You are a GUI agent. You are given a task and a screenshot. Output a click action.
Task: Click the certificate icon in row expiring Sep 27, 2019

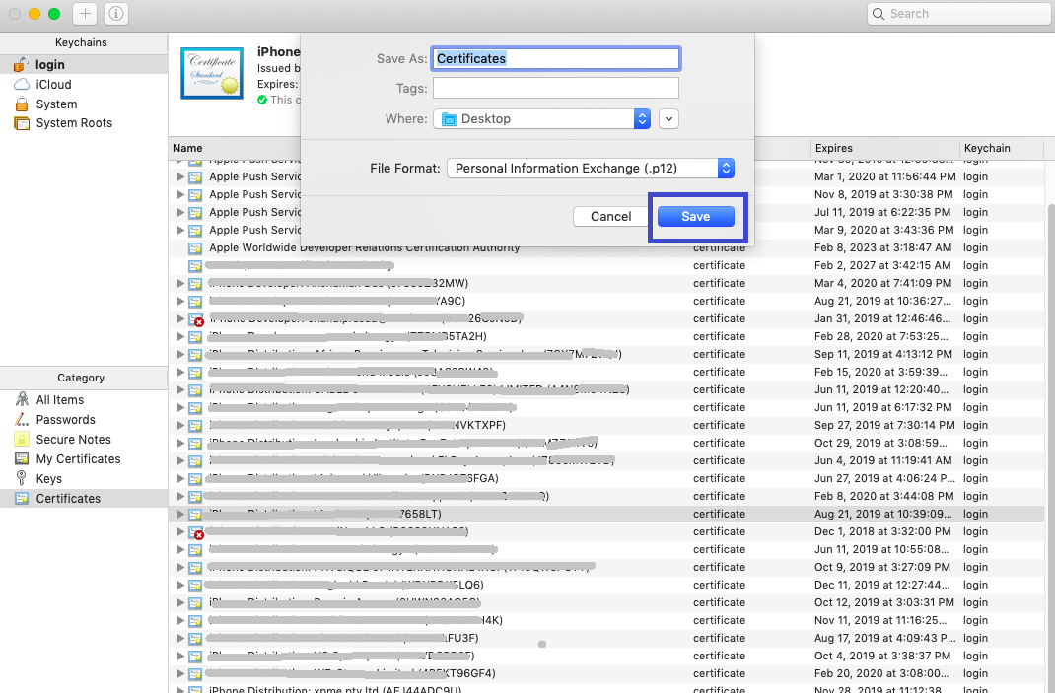195,425
